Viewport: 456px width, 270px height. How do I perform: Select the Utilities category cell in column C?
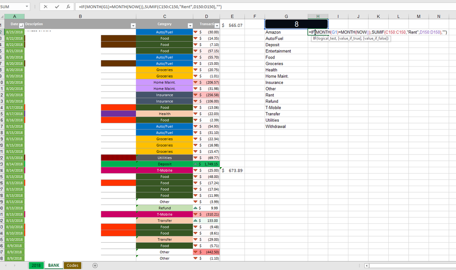(x=165, y=158)
